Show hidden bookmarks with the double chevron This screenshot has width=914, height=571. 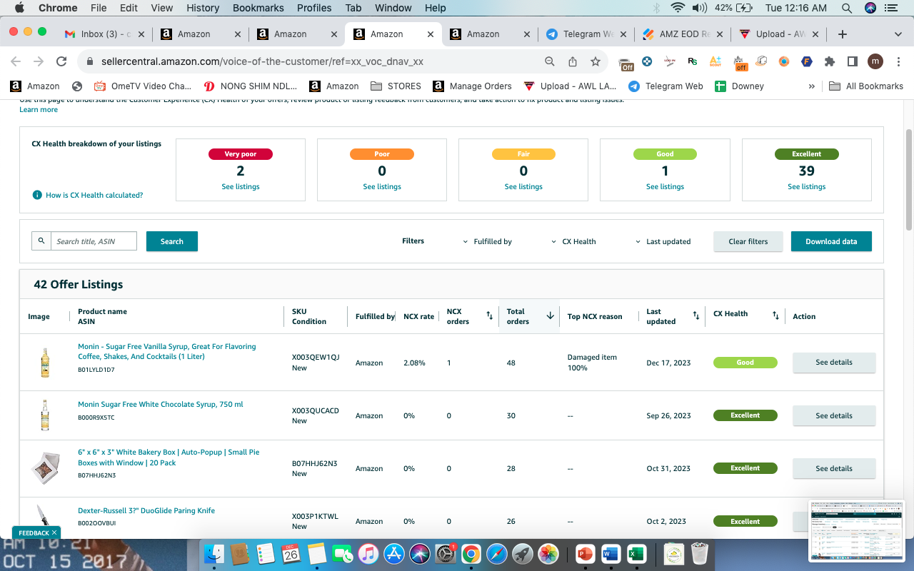pyautogui.click(x=811, y=86)
